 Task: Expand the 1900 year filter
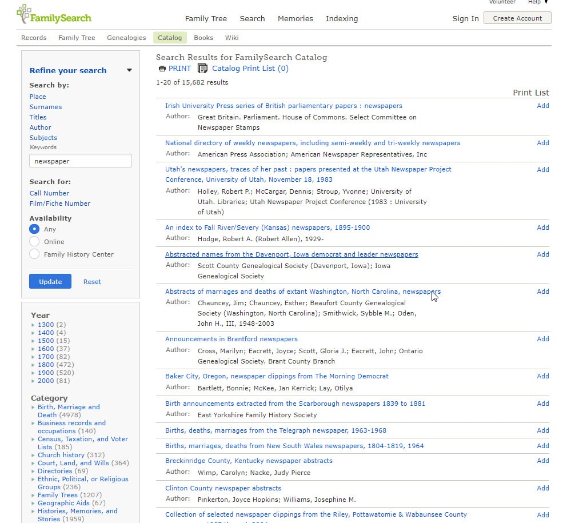(33, 373)
